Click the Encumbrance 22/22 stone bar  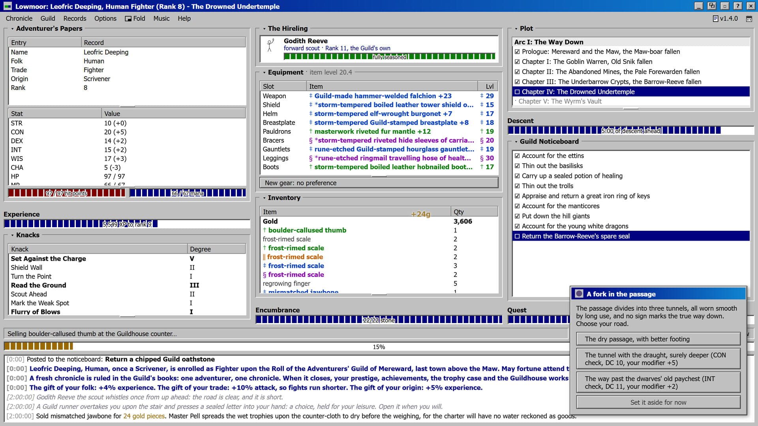379,320
